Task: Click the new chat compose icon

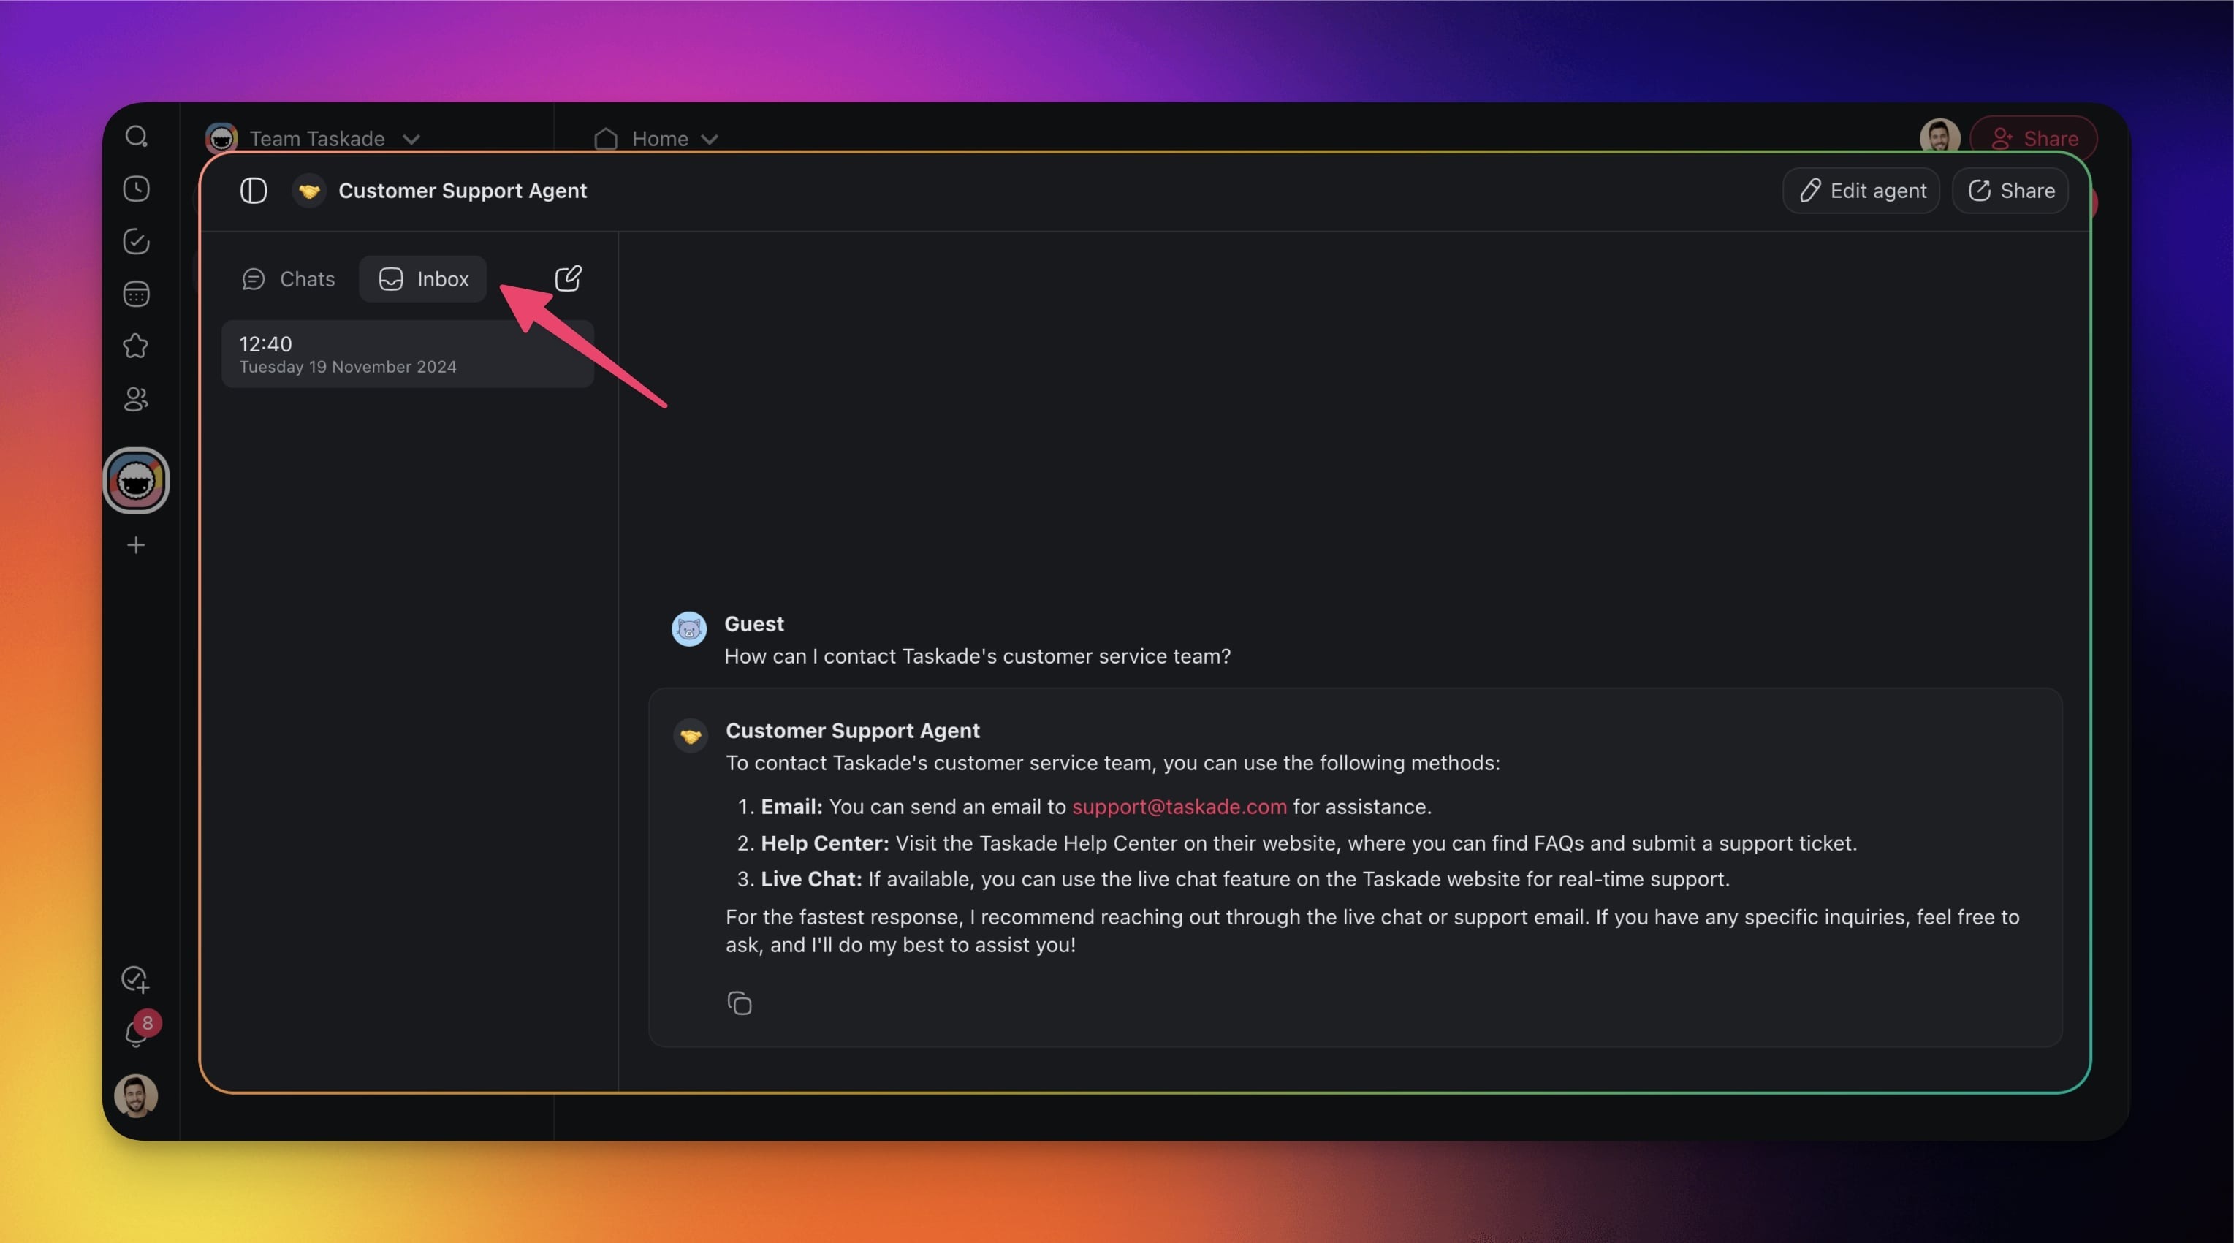Action: tap(568, 278)
